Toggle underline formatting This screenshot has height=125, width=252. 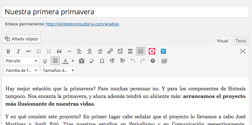(45, 61)
